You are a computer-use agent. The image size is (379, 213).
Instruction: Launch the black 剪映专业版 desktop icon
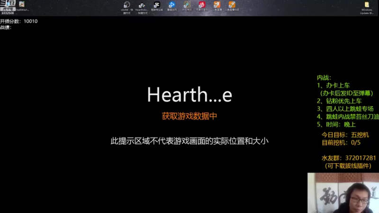157,6
